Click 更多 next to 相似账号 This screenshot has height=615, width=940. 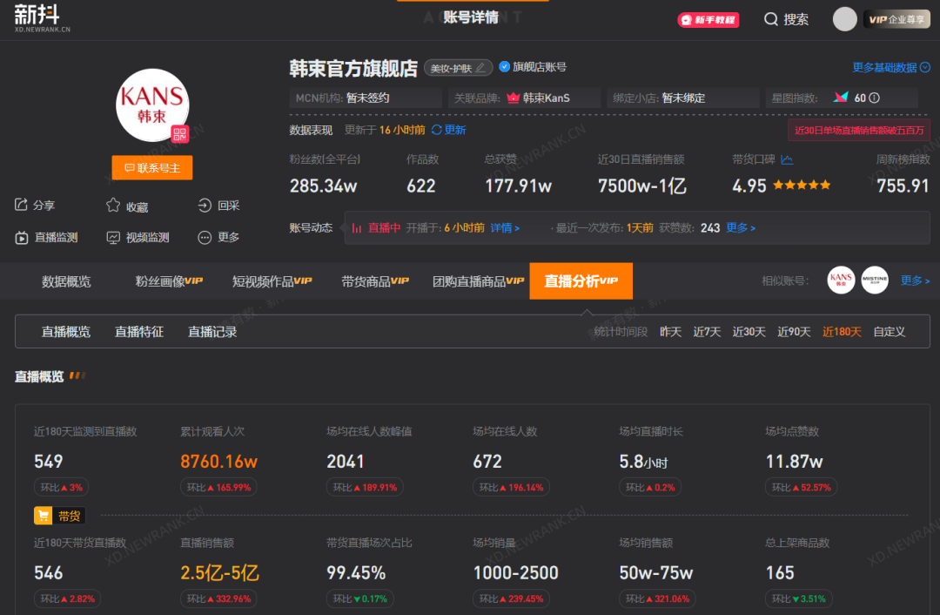point(915,280)
